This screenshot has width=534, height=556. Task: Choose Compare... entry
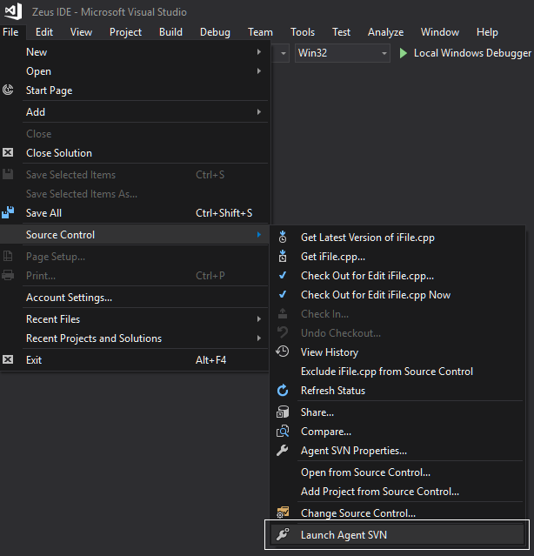397,432
